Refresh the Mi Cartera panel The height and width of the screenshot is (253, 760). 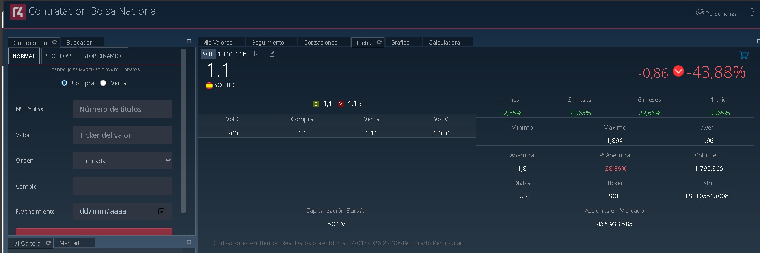[48, 243]
